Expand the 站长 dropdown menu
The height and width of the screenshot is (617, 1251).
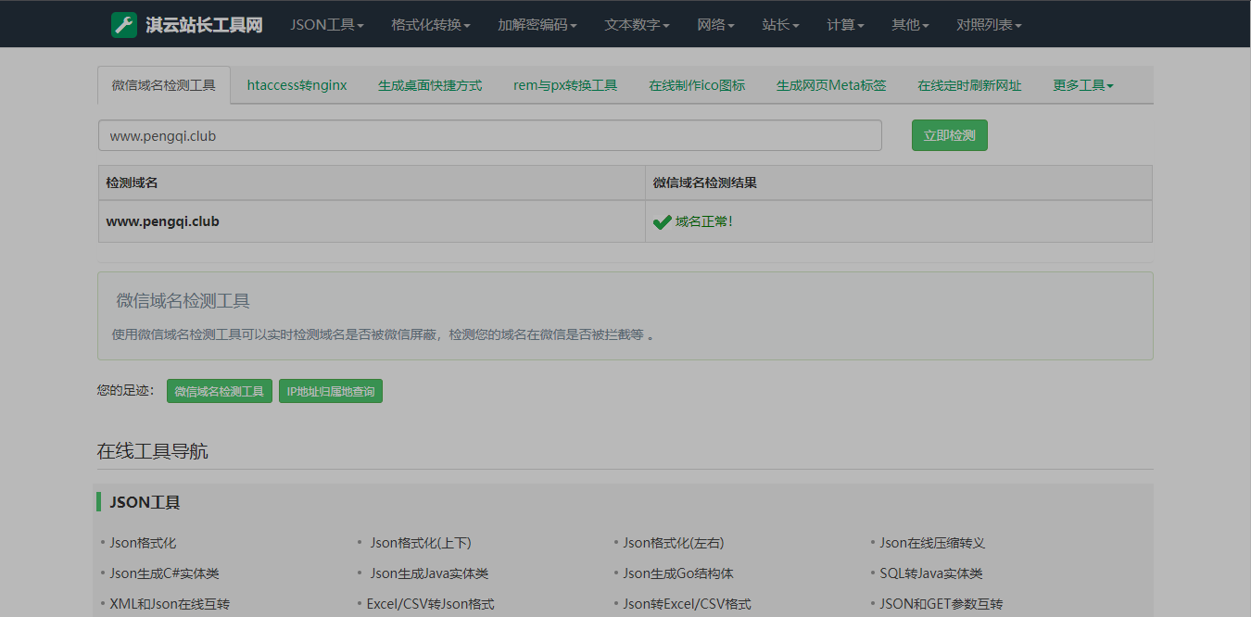(x=780, y=25)
